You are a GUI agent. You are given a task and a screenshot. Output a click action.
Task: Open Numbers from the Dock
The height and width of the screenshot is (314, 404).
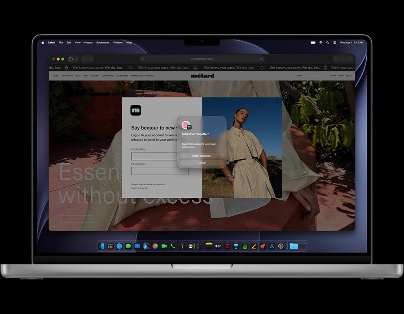click(x=245, y=246)
